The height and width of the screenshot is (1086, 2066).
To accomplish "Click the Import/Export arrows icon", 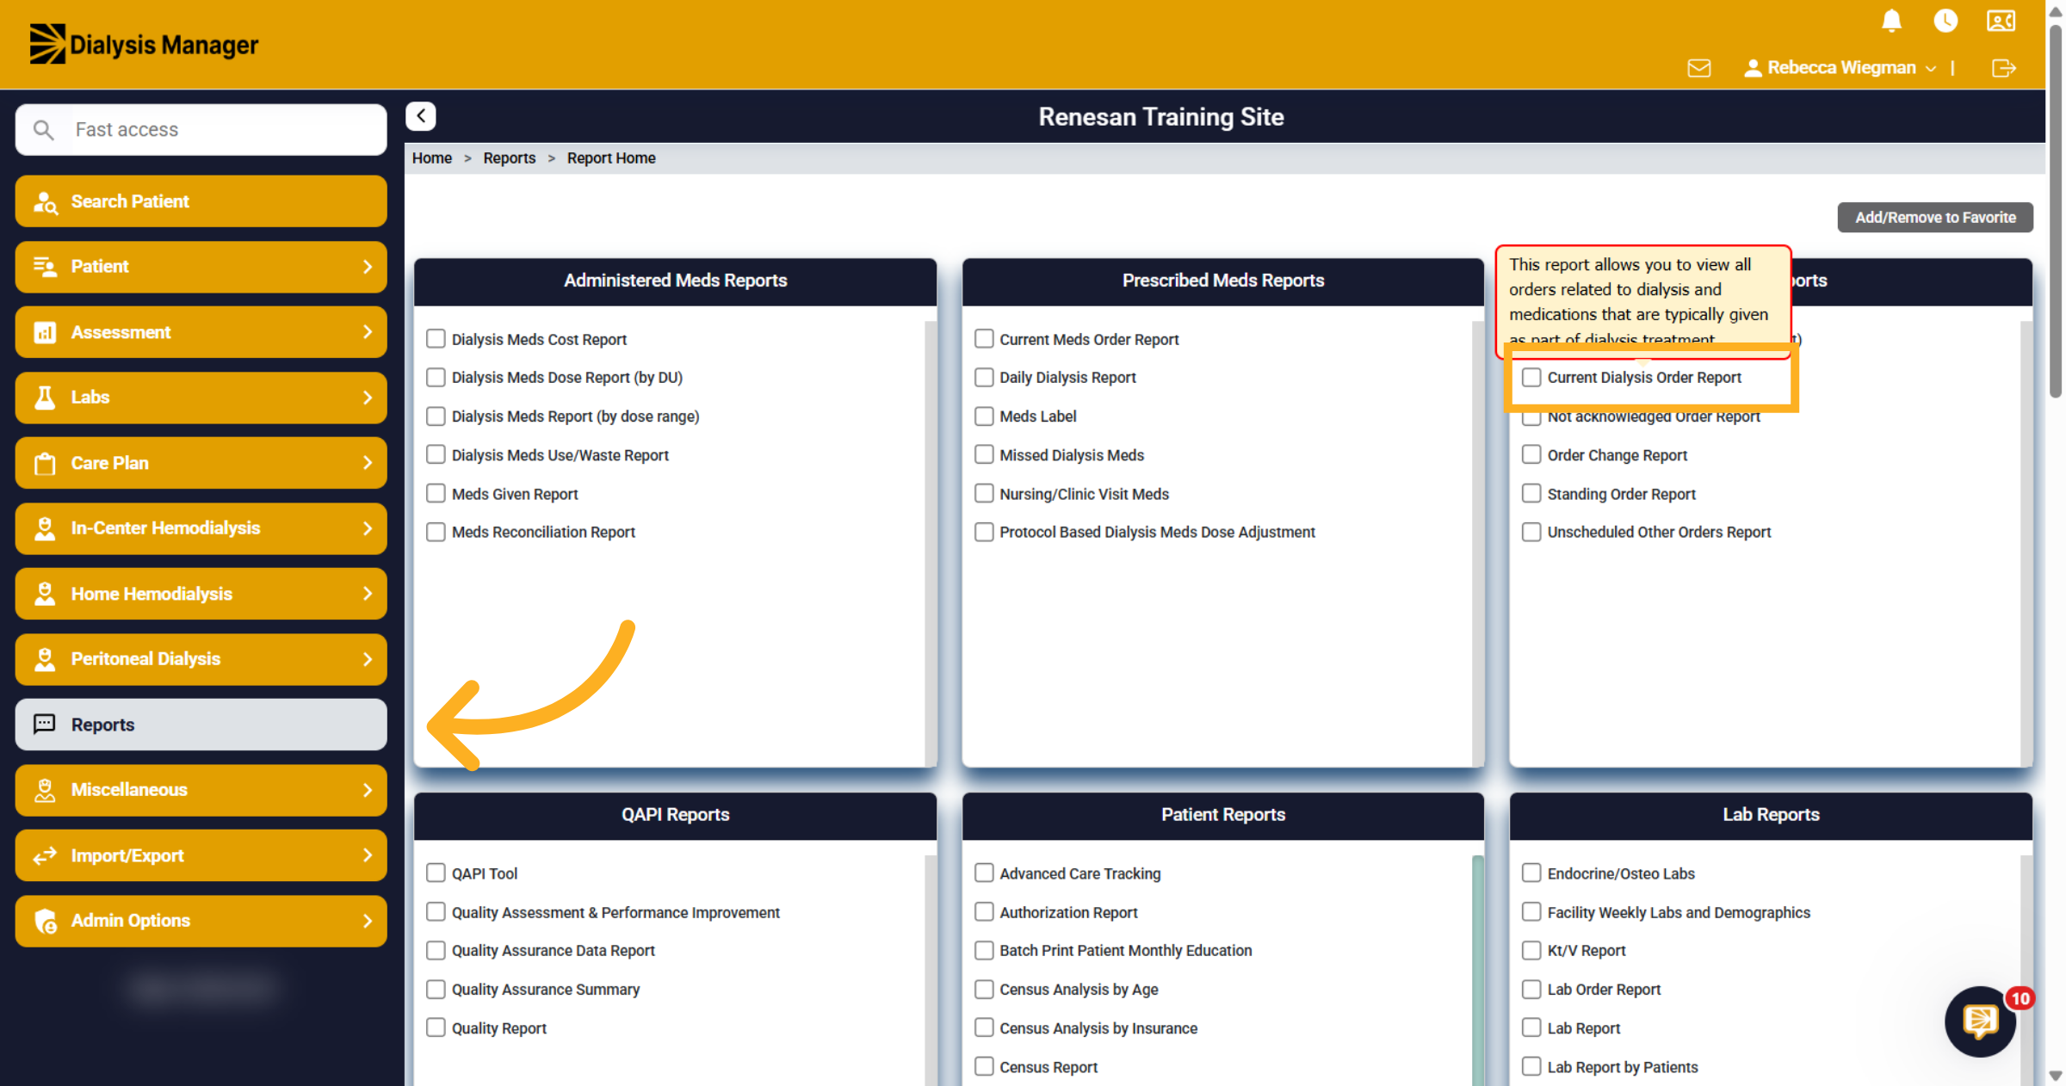I will [45, 855].
